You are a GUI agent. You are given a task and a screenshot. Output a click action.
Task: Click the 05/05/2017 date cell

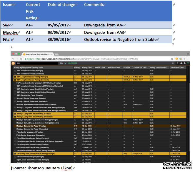pos(58,25)
